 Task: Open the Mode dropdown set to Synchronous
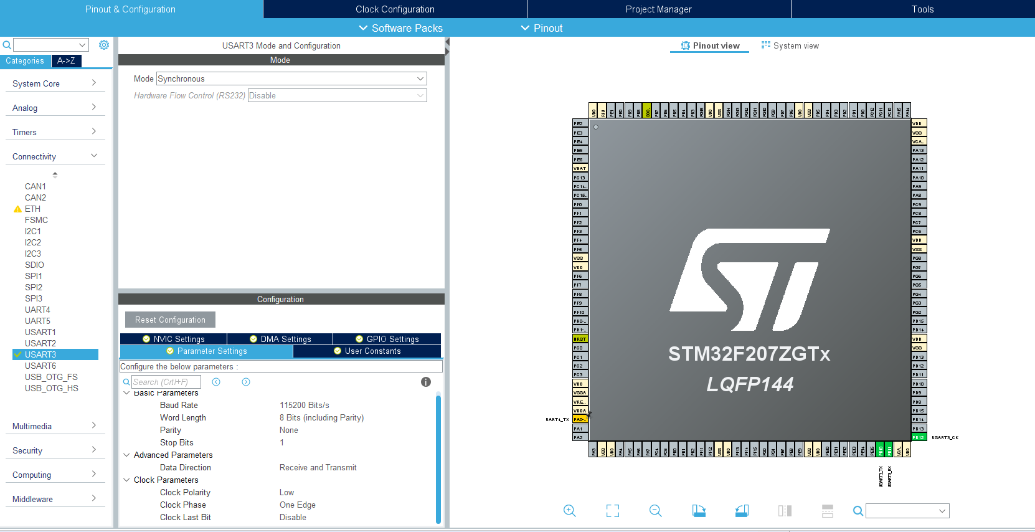point(291,78)
